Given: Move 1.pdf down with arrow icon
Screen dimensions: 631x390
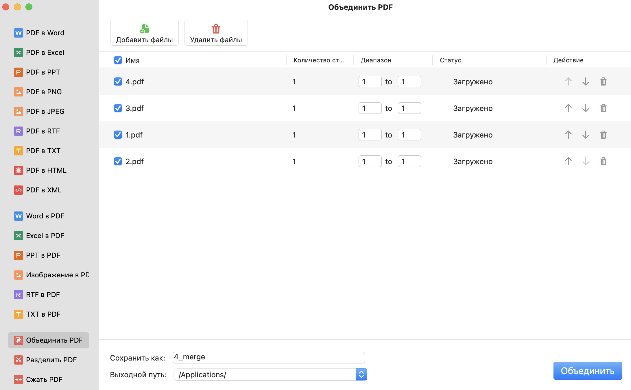Looking at the screenshot, I should (586, 135).
